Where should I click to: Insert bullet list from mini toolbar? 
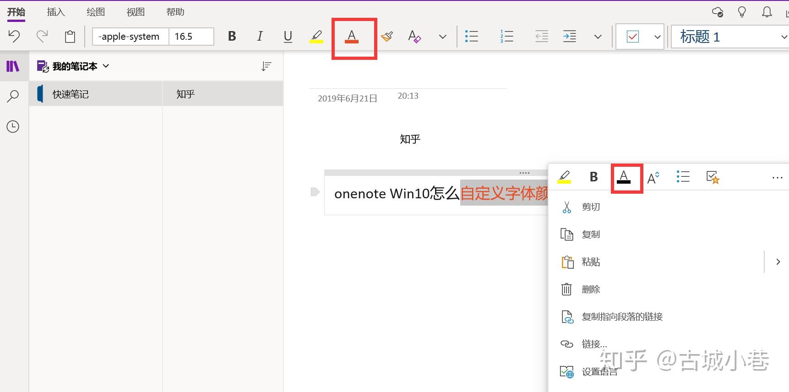coord(683,177)
